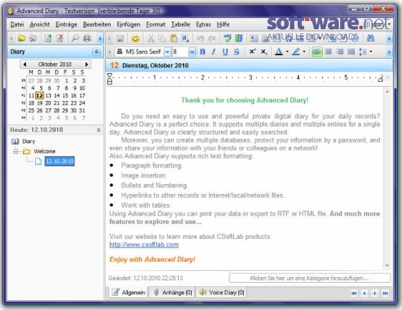Toggle strikethrough formatting
The height and width of the screenshot is (310, 402).
(x=236, y=51)
